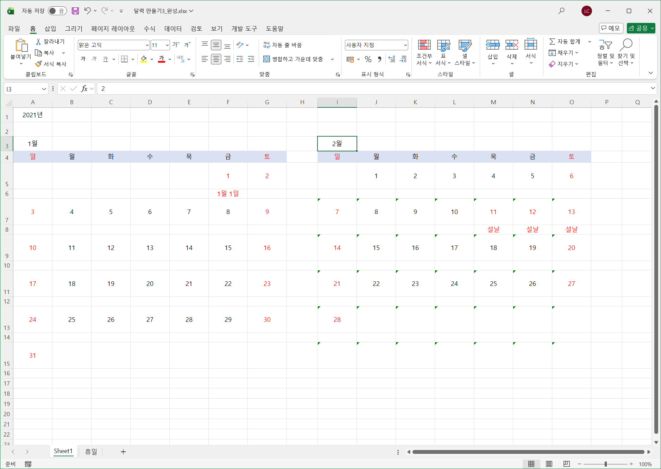Click the font color swatch

(x=162, y=59)
